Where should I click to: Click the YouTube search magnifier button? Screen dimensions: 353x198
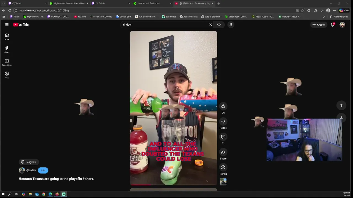pyautogui.click(x=219, y=25)
